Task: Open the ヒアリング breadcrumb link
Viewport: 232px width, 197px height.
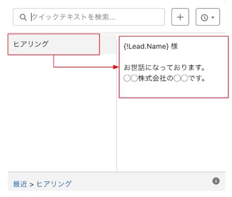Action: pos(54,184)
